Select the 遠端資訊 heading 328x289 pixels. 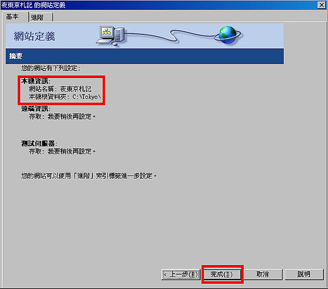pyautogui.click(x=36, y=109)
